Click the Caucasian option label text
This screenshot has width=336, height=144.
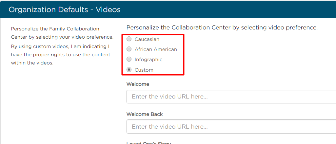147,39
